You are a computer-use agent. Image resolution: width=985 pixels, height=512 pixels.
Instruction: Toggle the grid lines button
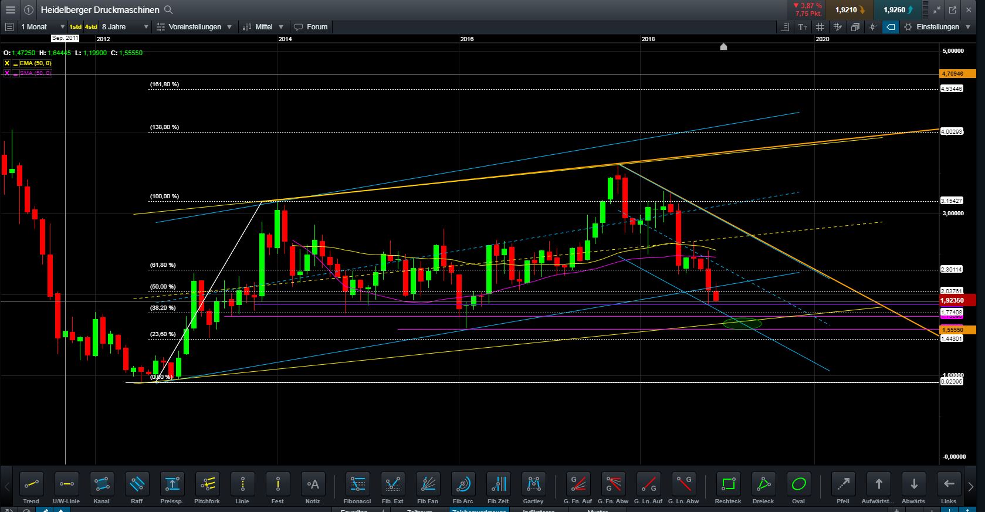tap(820, 27)
